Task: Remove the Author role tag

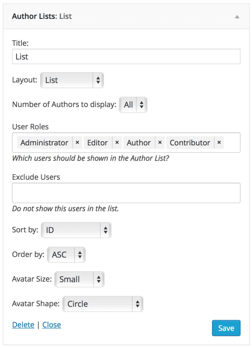Action: 159,143
